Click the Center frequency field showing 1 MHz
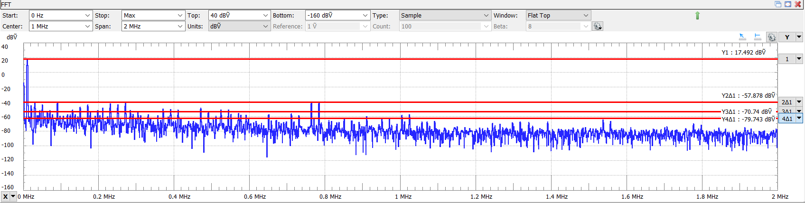 click(56, 27)
